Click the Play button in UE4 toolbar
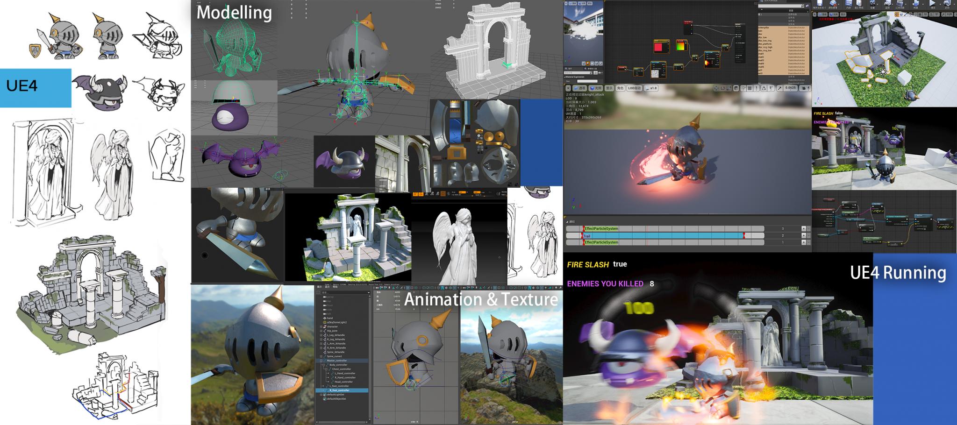 [x=932, y=3]
